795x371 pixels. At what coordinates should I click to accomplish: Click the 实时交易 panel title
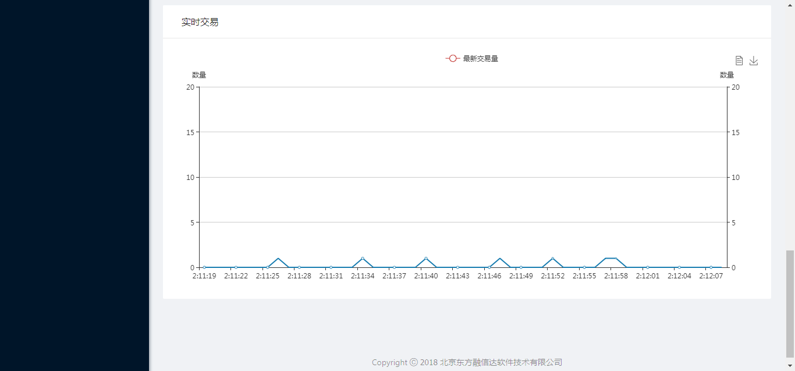click(x=200, y=22)
